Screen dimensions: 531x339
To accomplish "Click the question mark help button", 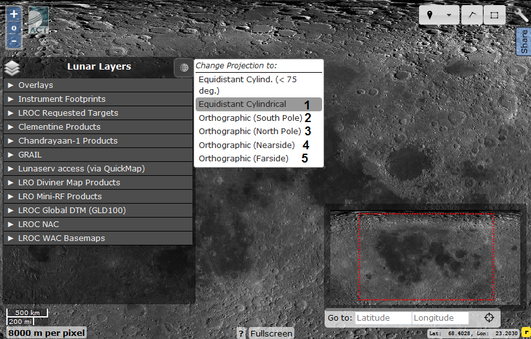I will tap(241, 333).
